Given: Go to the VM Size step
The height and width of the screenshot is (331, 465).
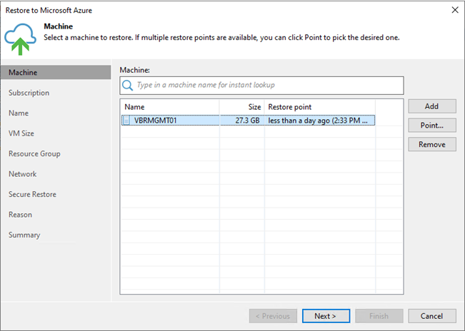Looking at the screenshot, I should pyautogui.click(x=21, y=133).
